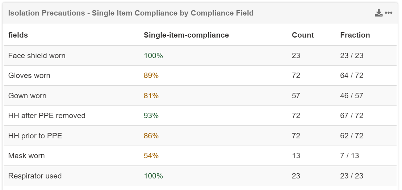This screenshot has width=402, height=190.
Task: Click the 93% compliance percentage
Action: click(151, 116)
